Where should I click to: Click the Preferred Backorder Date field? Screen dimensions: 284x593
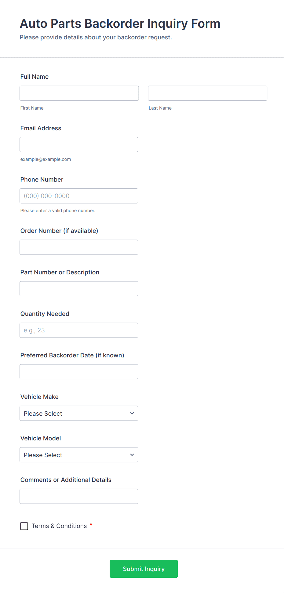click(x=79, y=372)
